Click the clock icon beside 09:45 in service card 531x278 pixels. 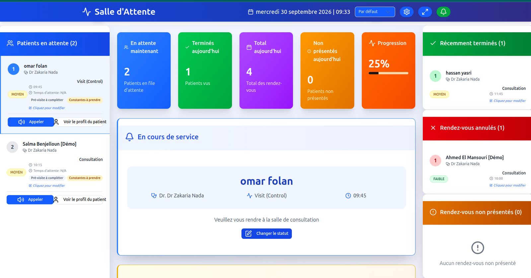coord(348,196)
